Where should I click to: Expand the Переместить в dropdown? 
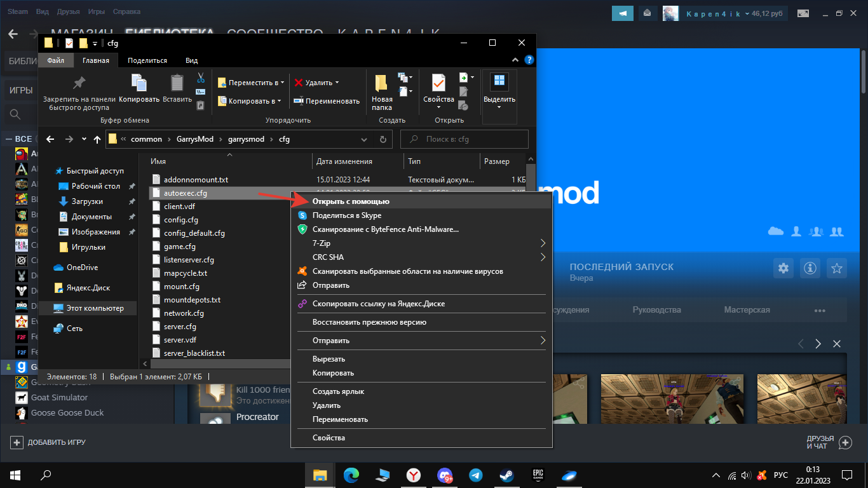click(282, 83)
